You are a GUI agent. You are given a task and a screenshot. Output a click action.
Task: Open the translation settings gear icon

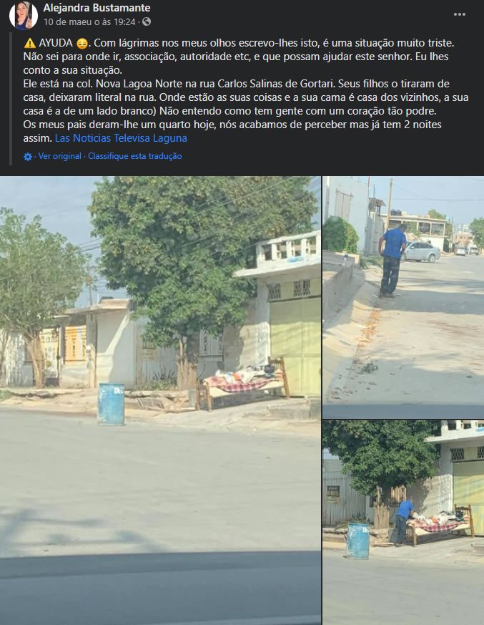tap(28, 157)
